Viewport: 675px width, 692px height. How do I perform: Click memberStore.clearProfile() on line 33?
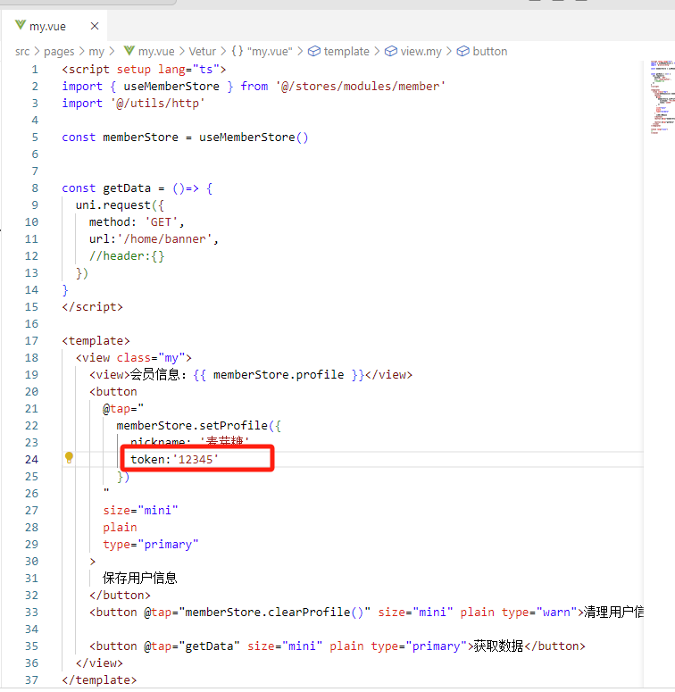click(x=274, y=613)
